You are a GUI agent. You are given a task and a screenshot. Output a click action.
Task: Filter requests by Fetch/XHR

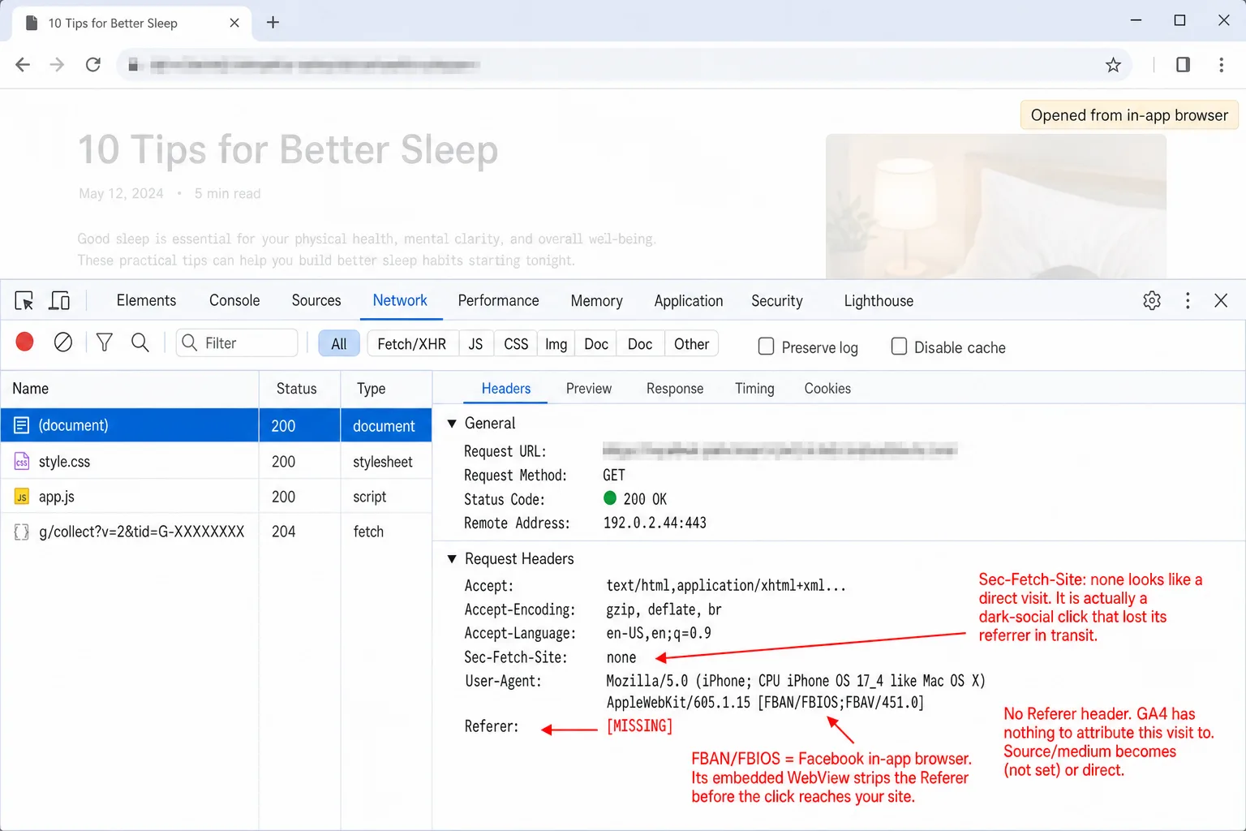point(412,344)
